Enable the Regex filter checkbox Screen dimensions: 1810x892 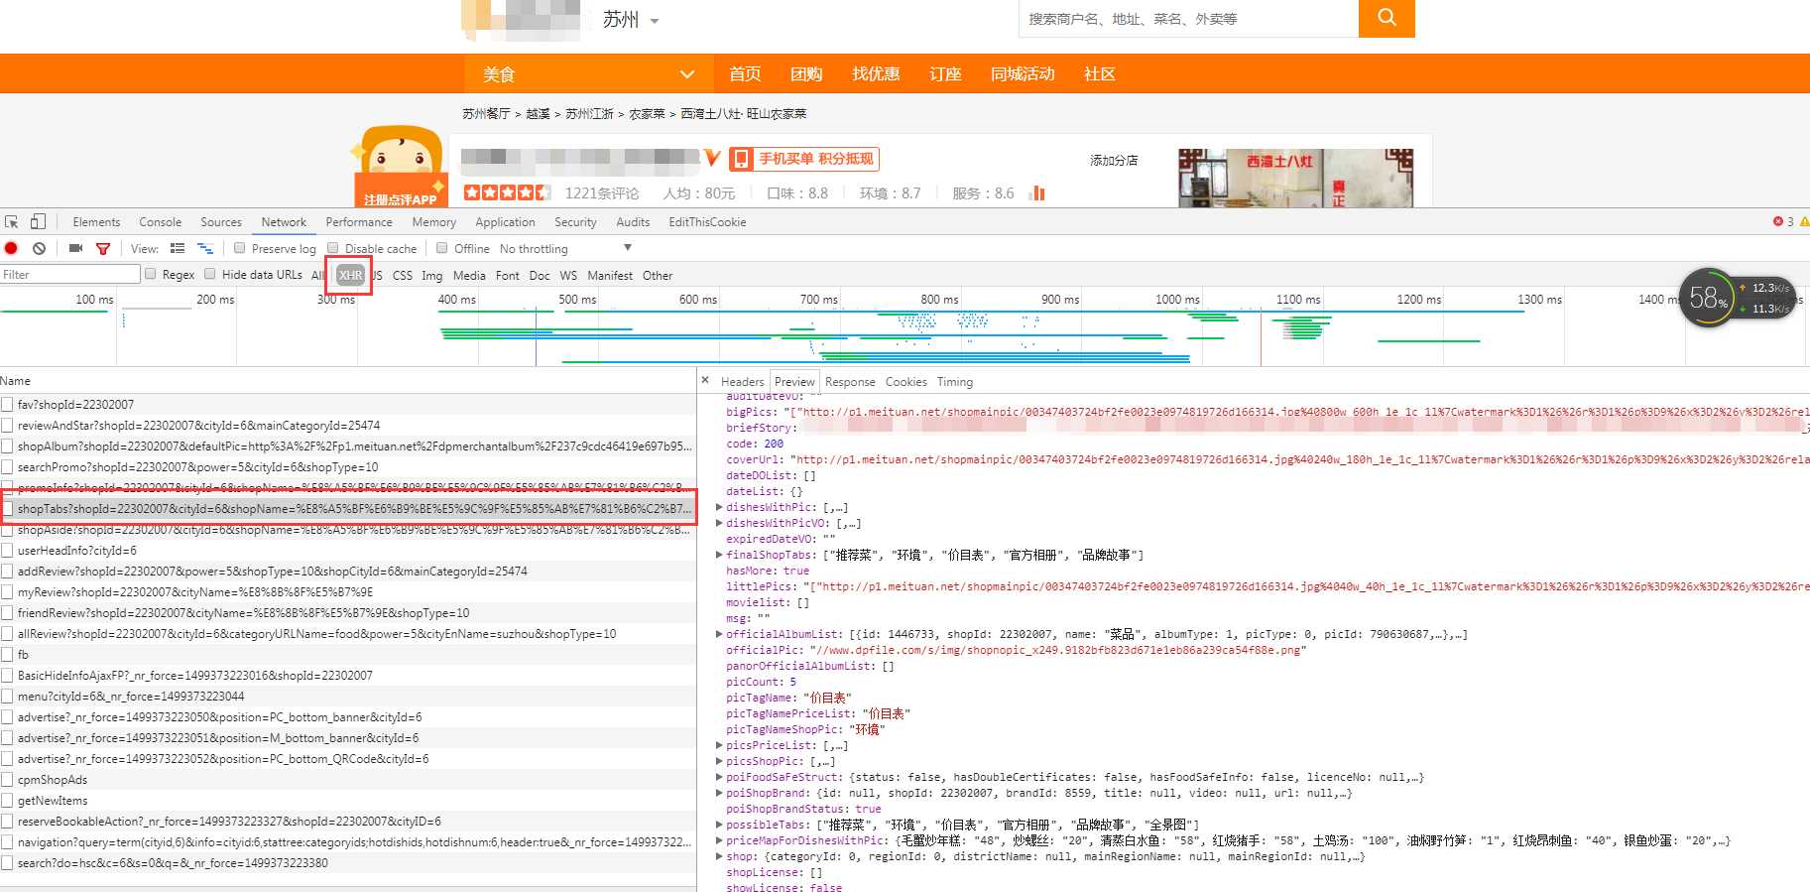pyautogui.click(x=151, y=274)
